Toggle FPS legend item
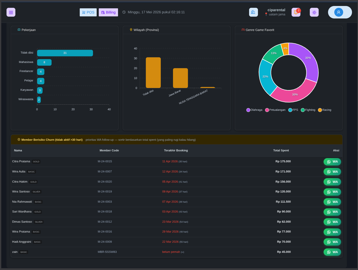Image resolution: width=358 pixels, height=270 pixels. click(293, 110)
